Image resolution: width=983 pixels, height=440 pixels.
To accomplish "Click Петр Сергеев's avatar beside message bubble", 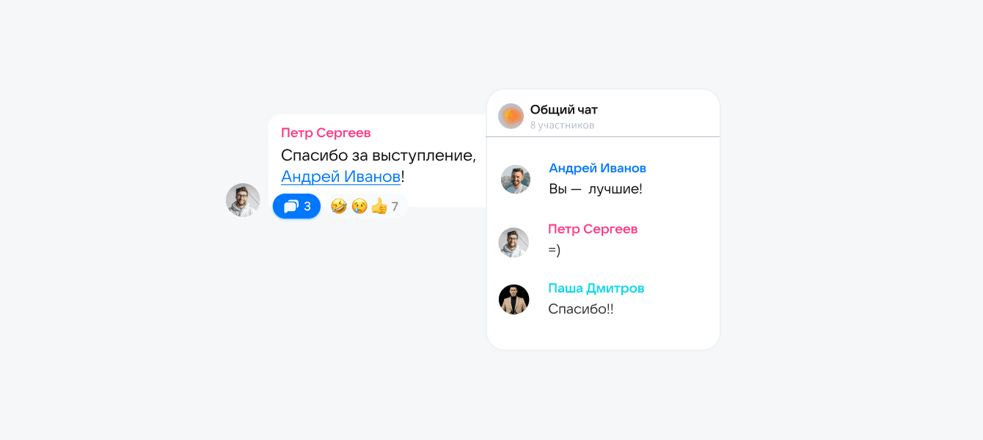I will (243, 200).
